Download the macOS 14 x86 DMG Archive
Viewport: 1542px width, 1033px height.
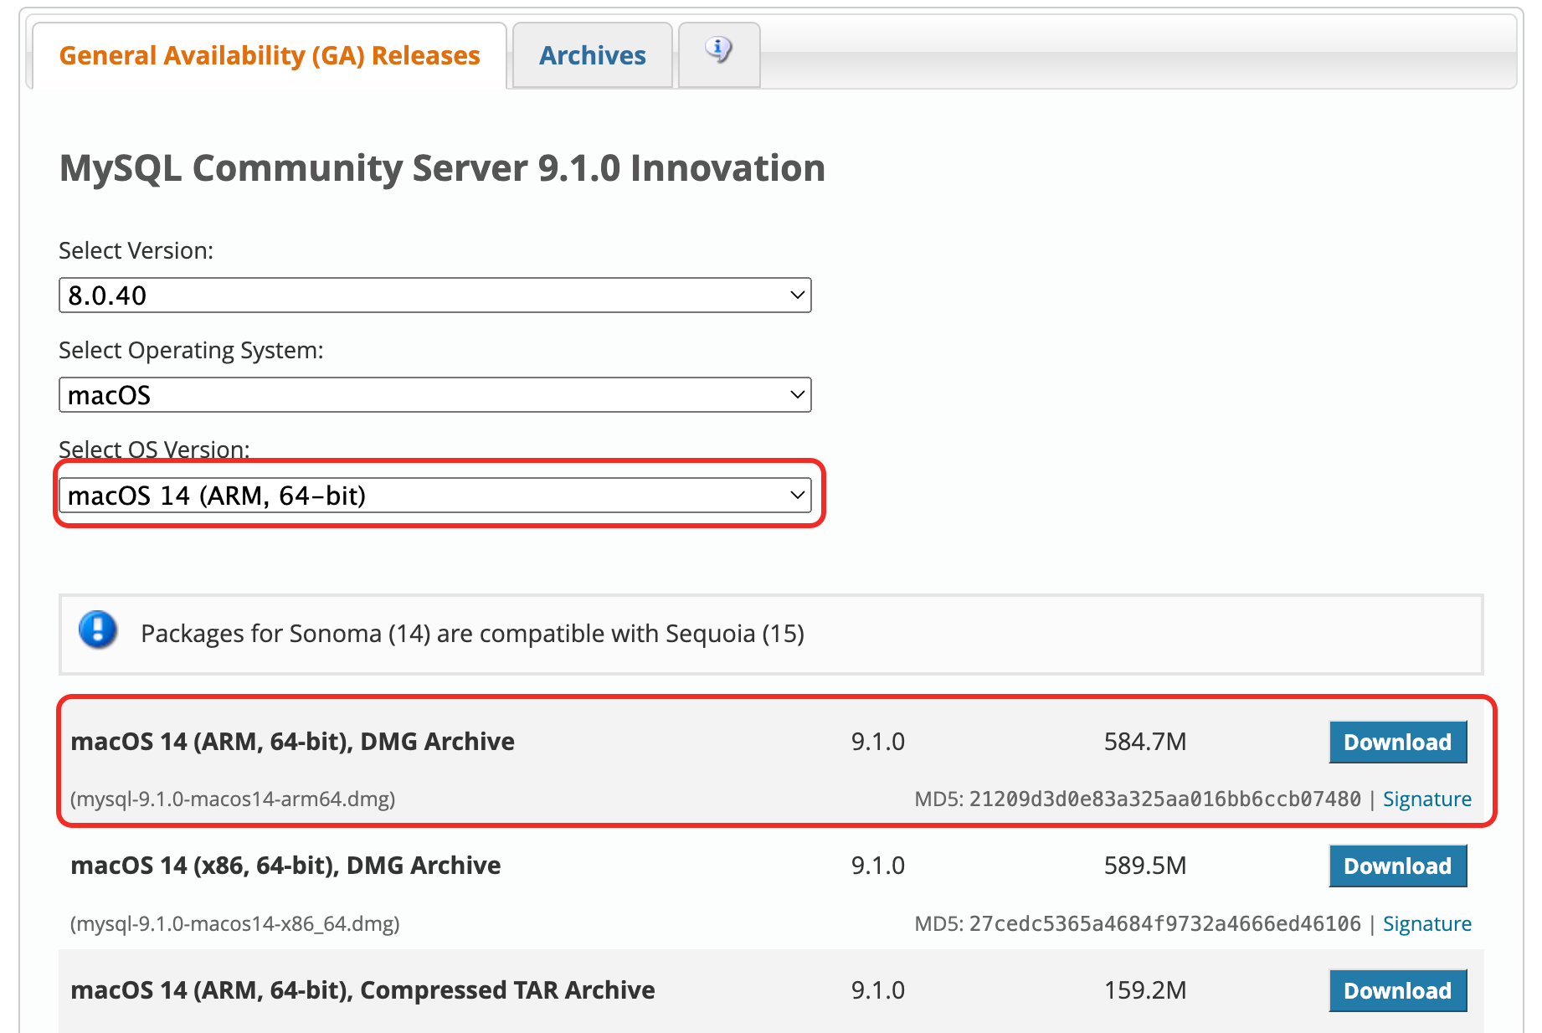(x=1398, y=866)
